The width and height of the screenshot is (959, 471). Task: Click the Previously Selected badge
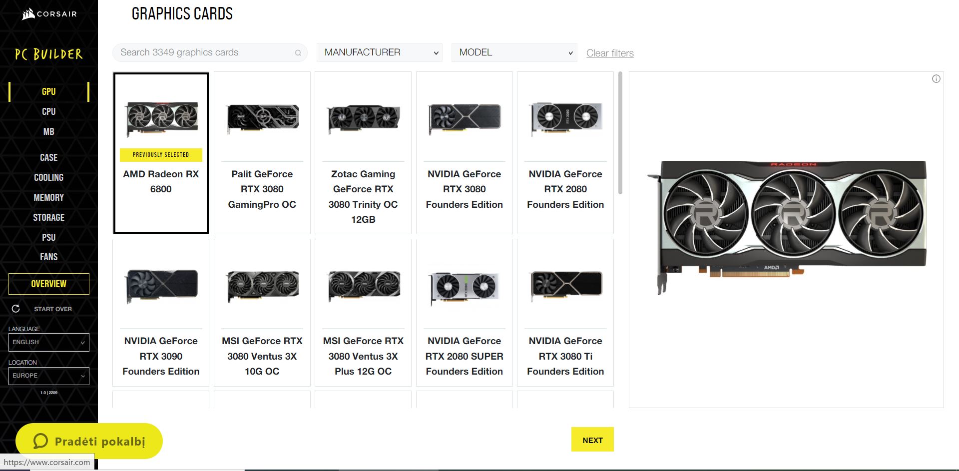pyautogui.click(x=161, y=155)
